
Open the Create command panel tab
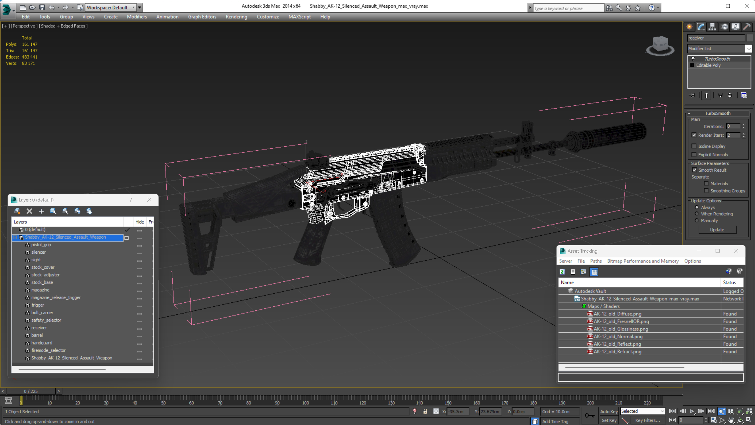tap(689, 27)
